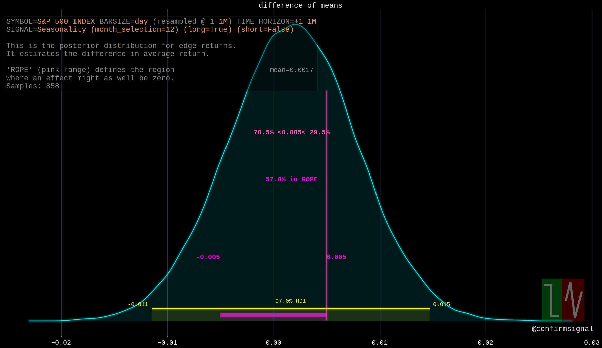602x348 pixels.
Task: Click the green-red confirmsignal logo
Action: coord(563,300)
